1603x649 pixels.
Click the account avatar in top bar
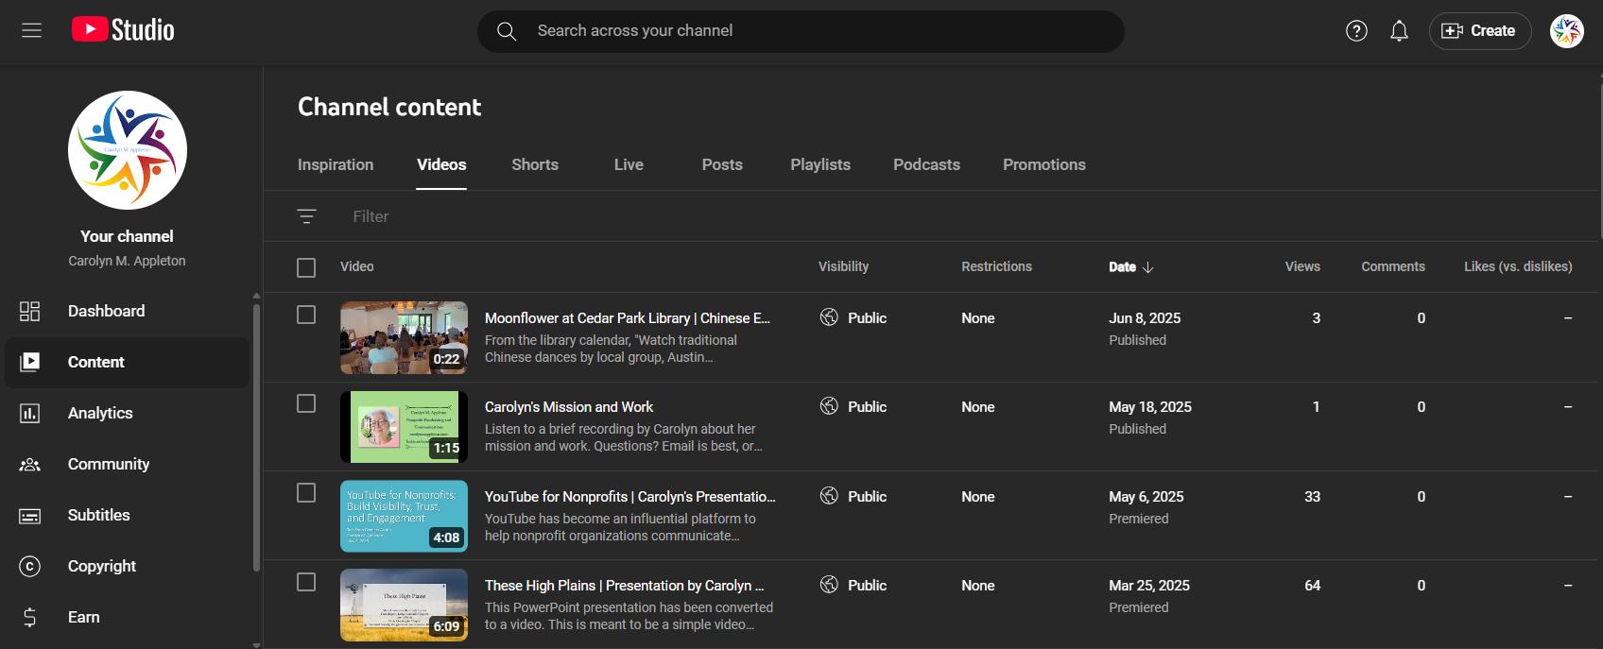coord(1566,31)
